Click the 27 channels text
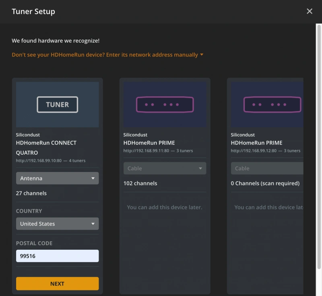The width and height of the screenshot is (322, 296). (x=31, y=193)
